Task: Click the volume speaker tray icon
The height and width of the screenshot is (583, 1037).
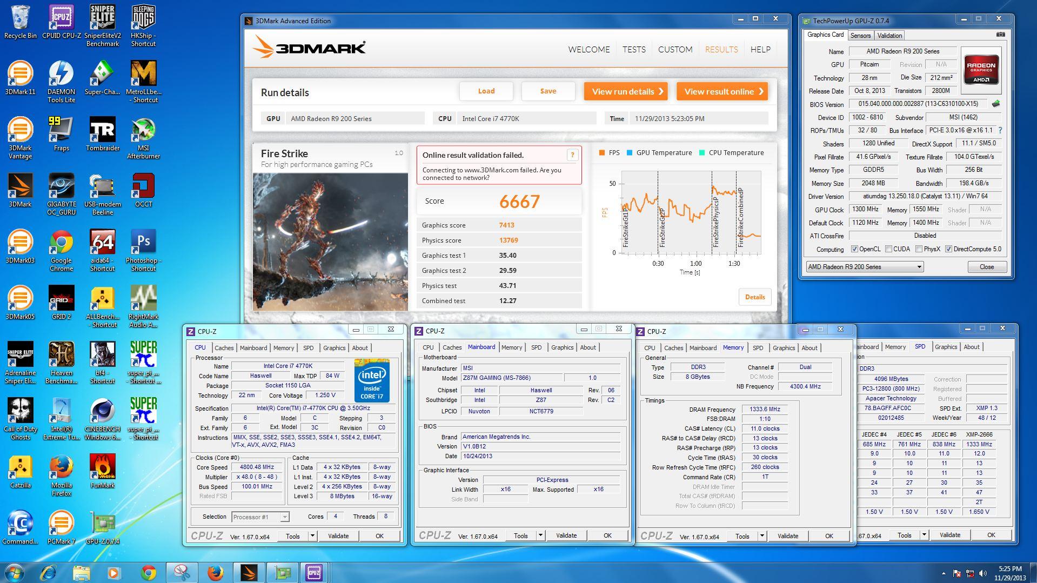Action: click(982, 573)
